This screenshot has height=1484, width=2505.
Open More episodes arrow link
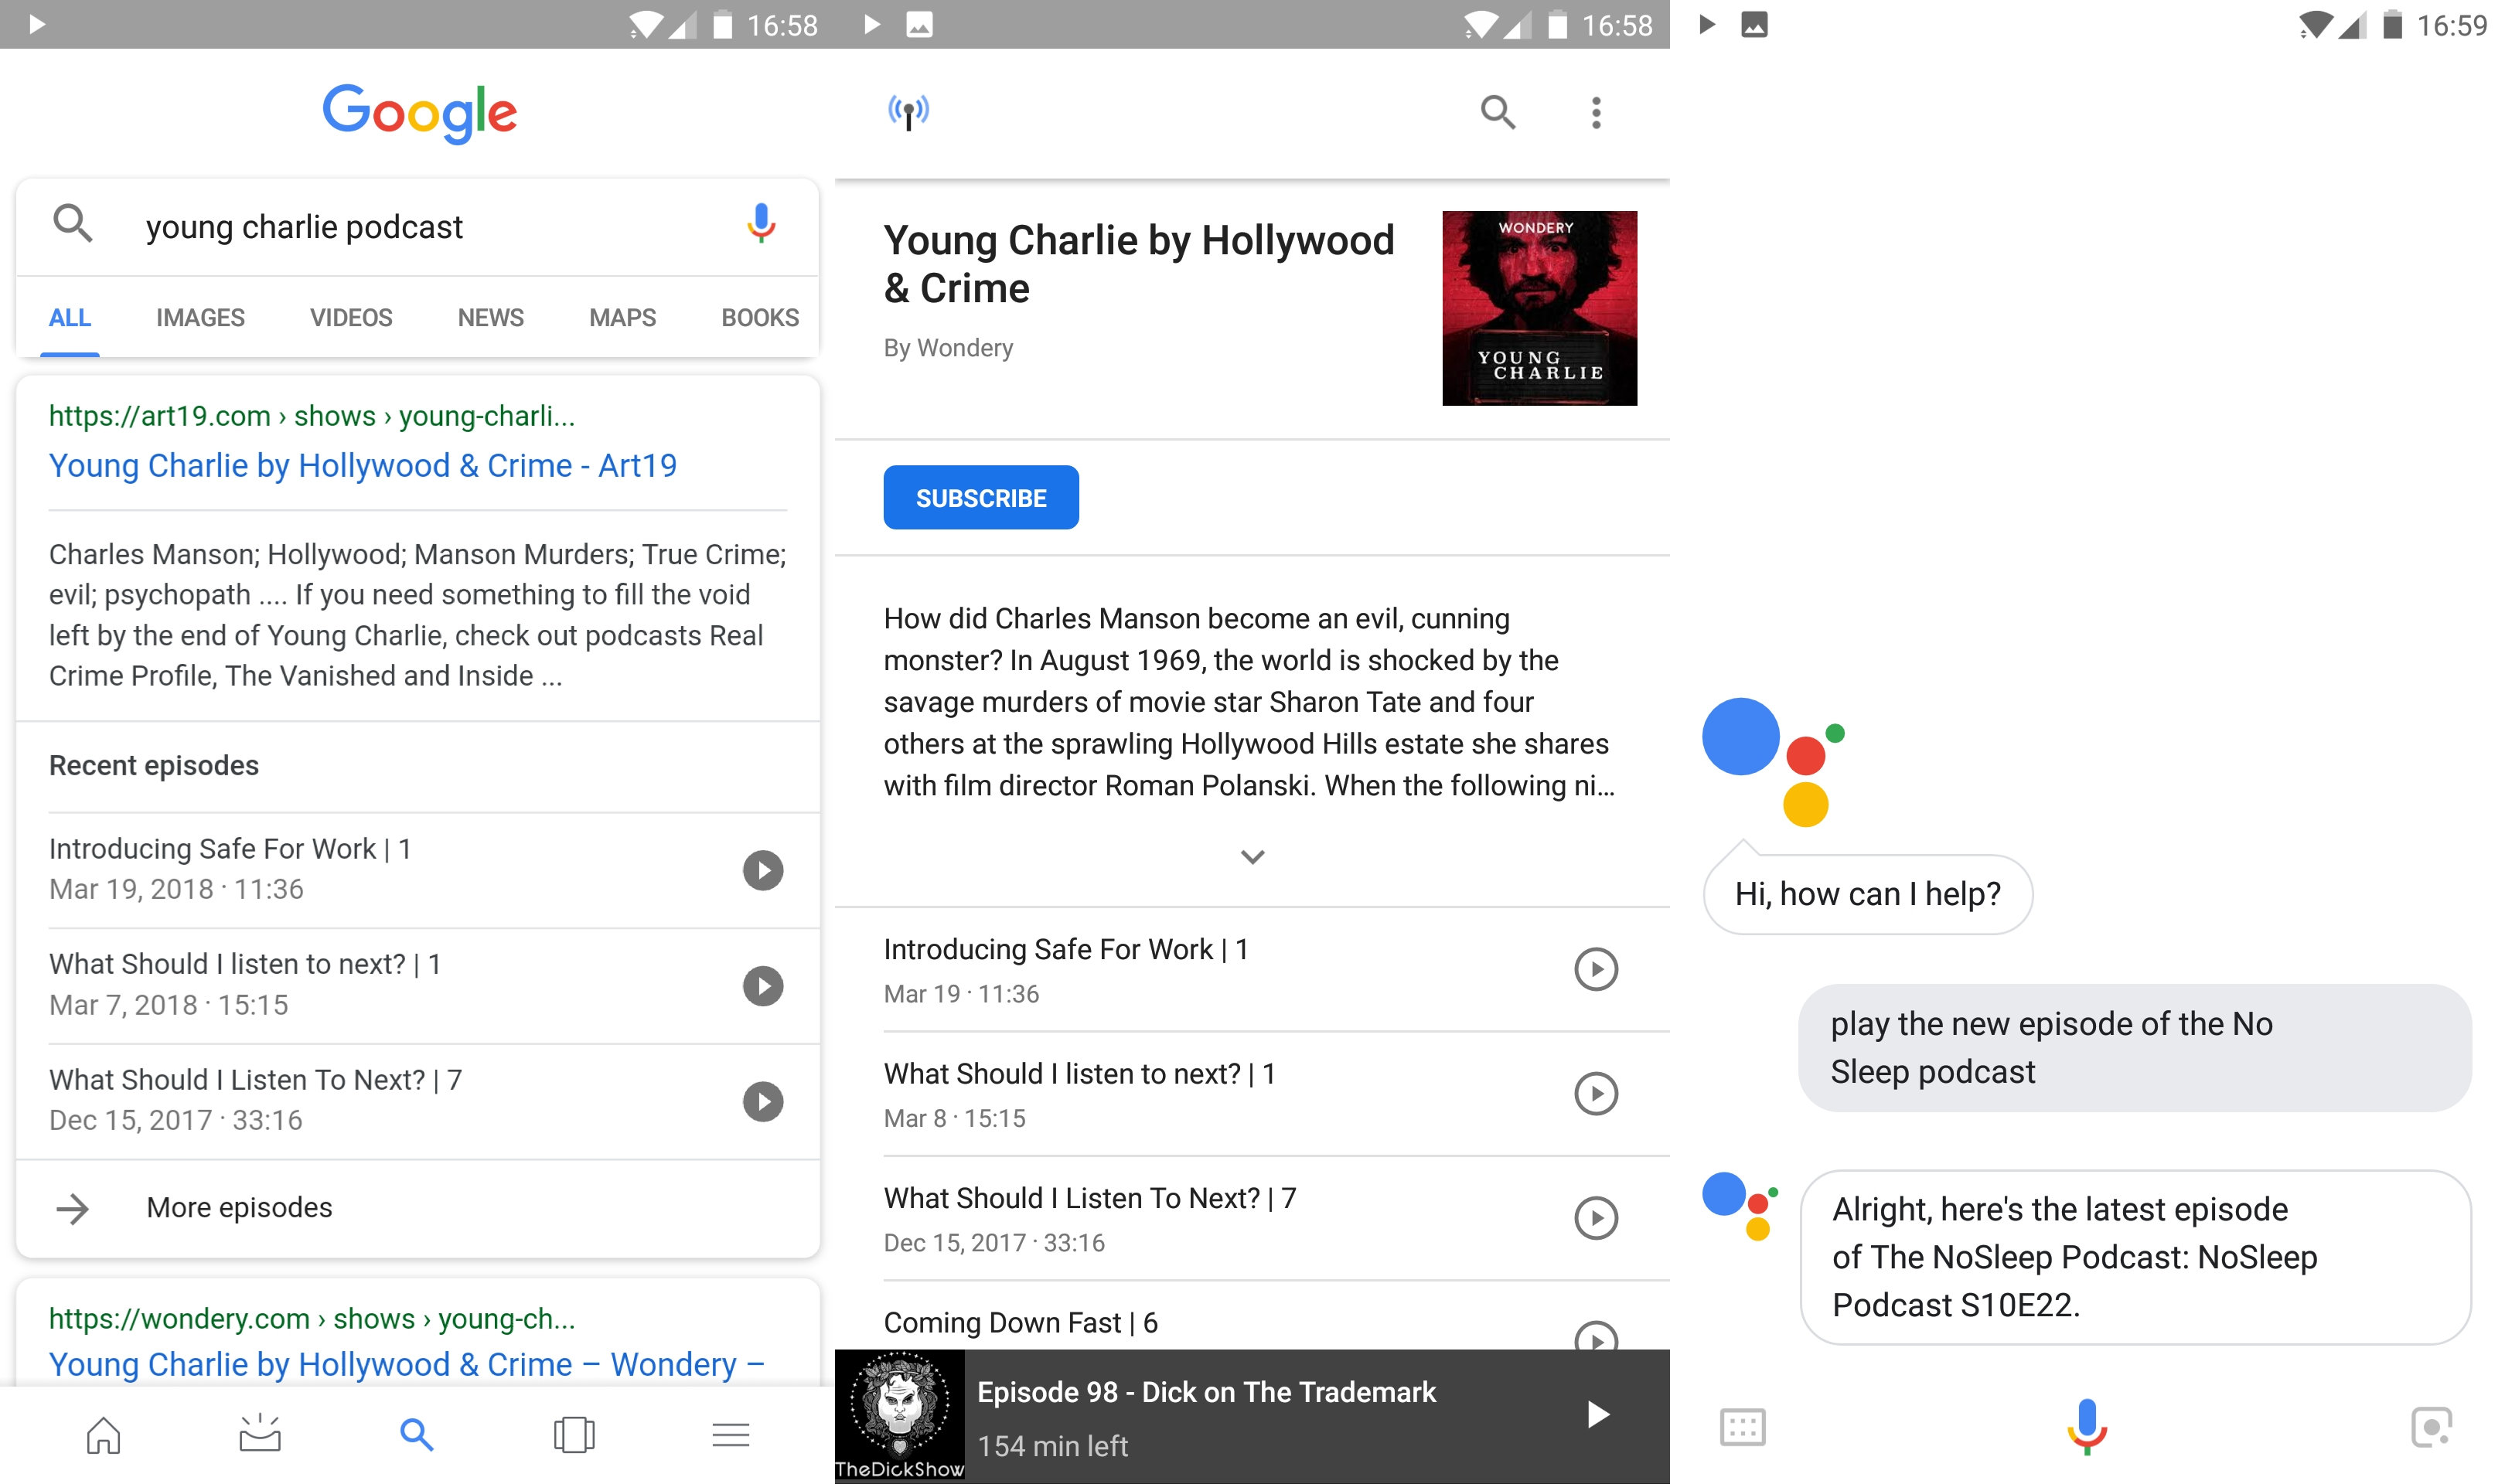point(418,1208)
